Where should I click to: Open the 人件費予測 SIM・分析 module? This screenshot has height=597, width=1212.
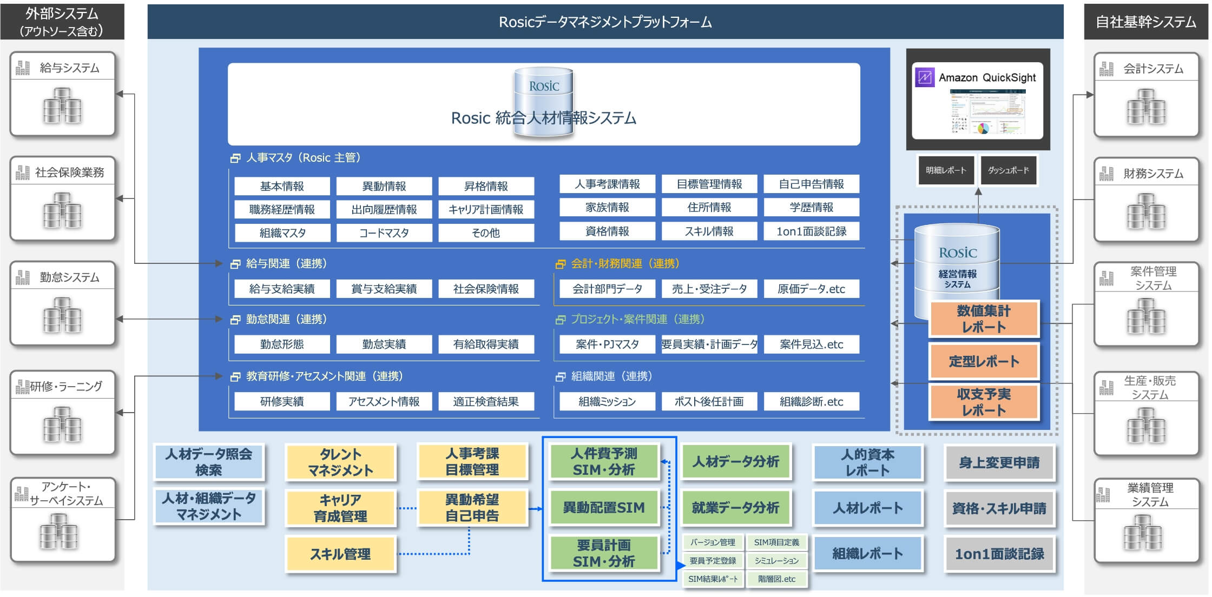coord(604,462)
